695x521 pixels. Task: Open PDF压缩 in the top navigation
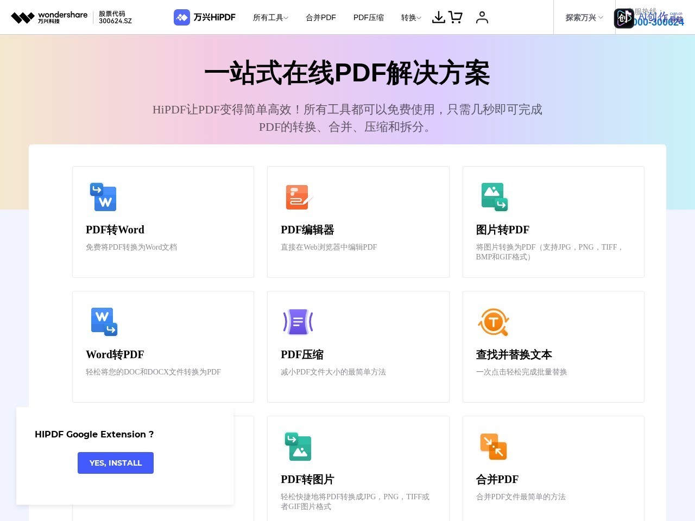(x=369, y=17)
